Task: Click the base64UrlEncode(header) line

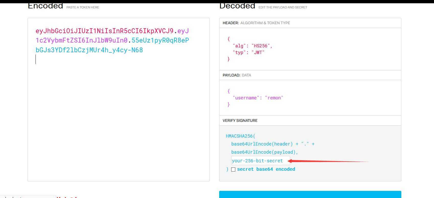Action: (273, 144)
